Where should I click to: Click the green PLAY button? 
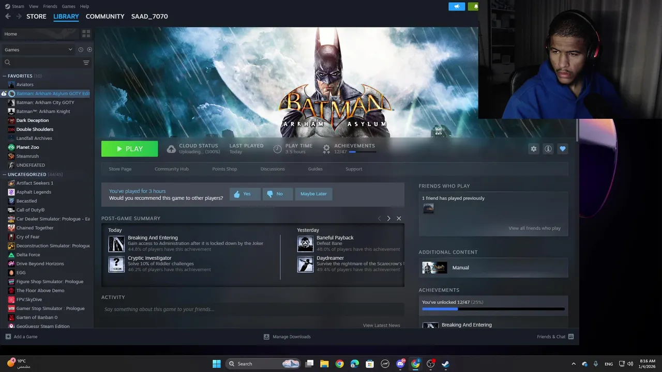(x=130, y=149)
